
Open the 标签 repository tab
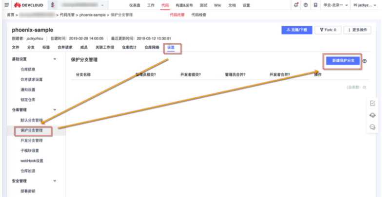(x=46, y=47)
